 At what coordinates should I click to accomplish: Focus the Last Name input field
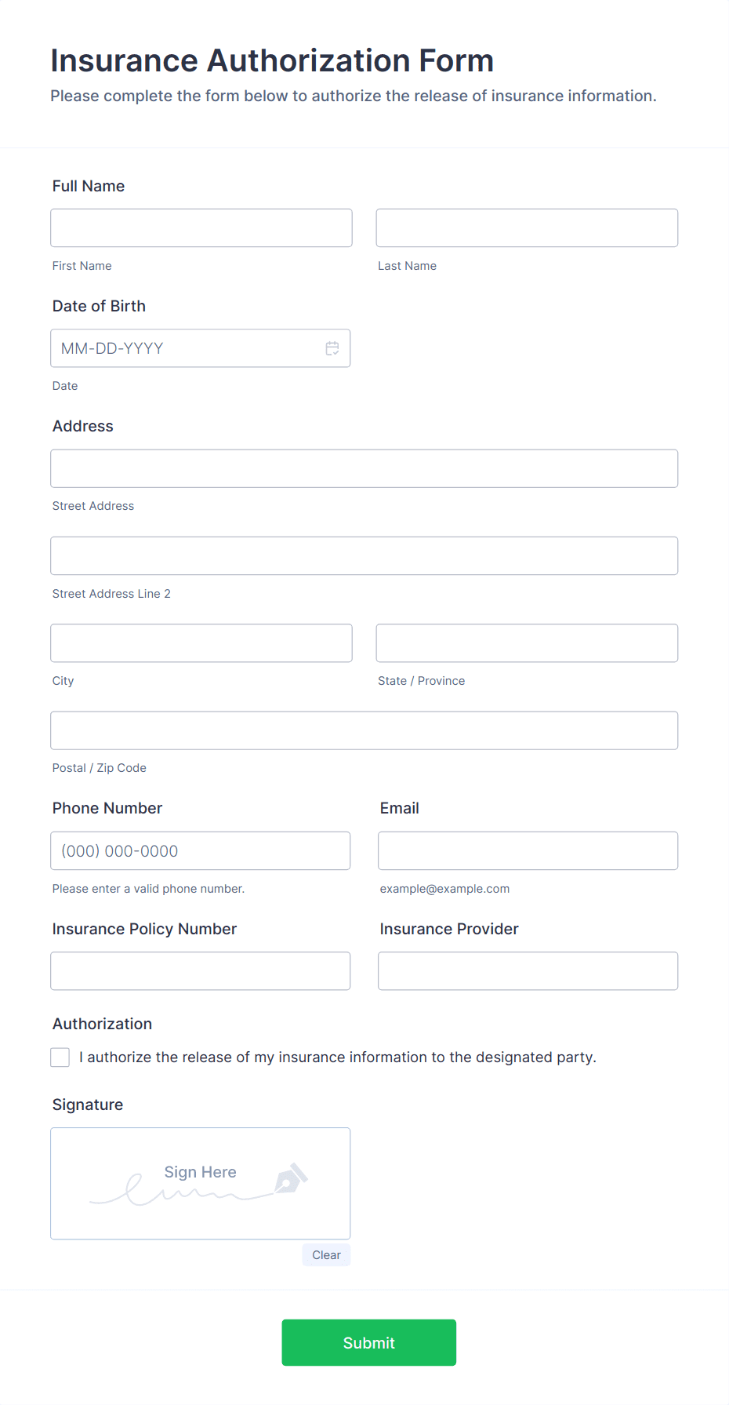[x=526, y=227]
